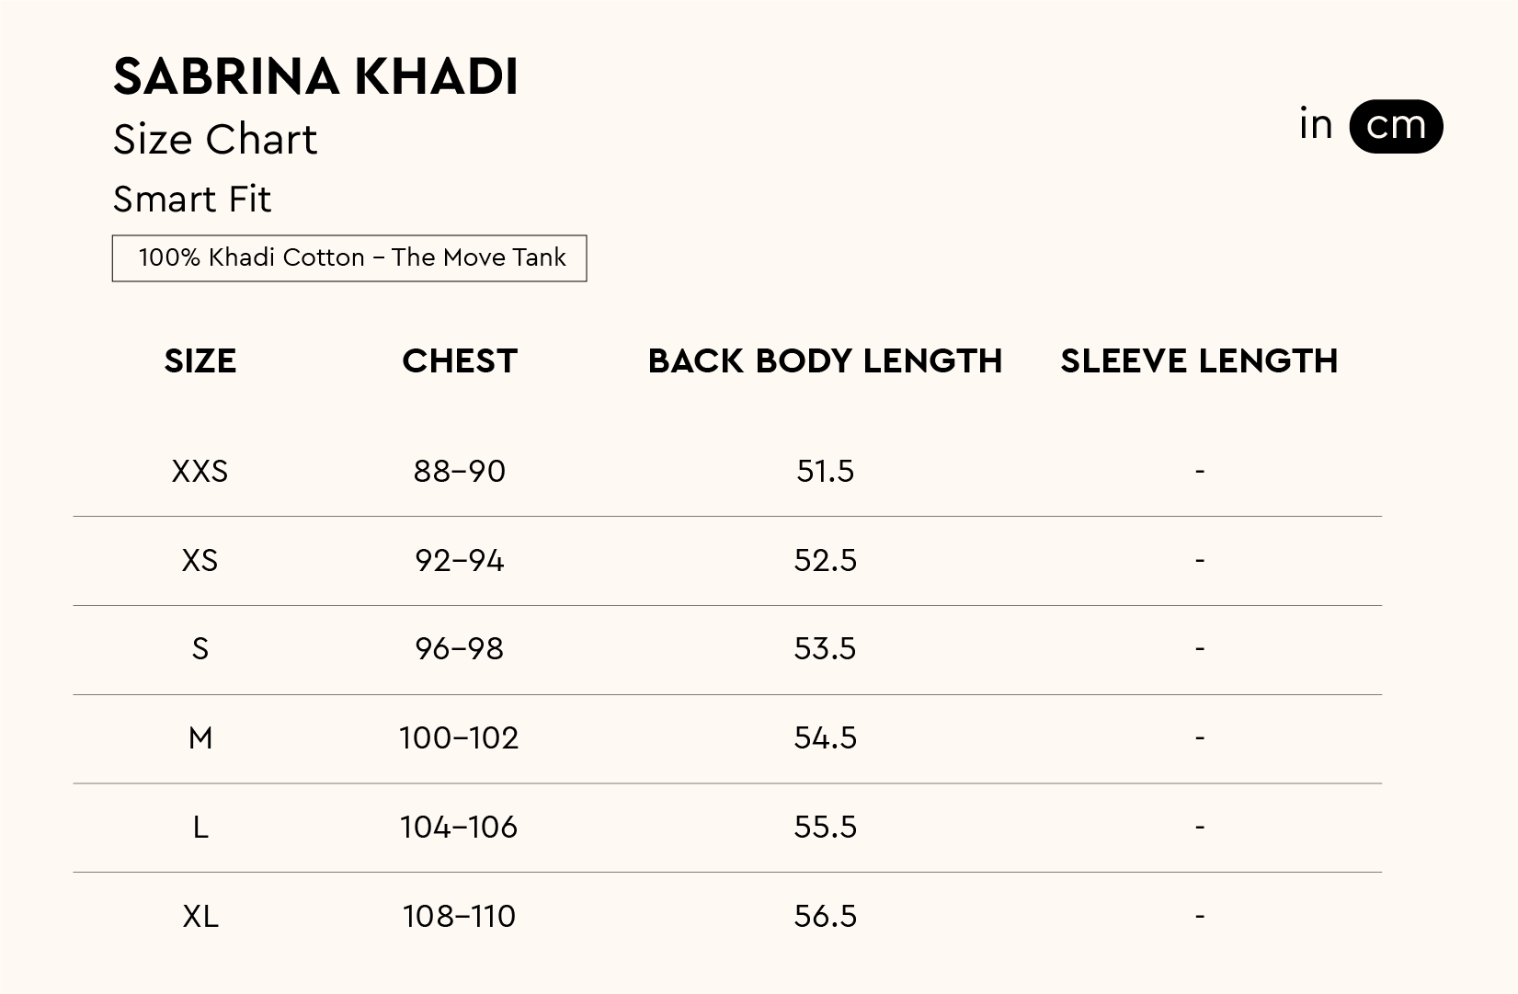Click the SLEEVE LENGTH header
Viewport: 1518px width, 994px height.
(x=1199, y=361)
